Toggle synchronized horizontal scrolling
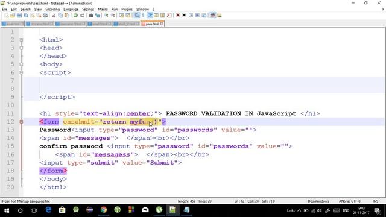Viewport: 386px width, 217px height. pos(128,16)
